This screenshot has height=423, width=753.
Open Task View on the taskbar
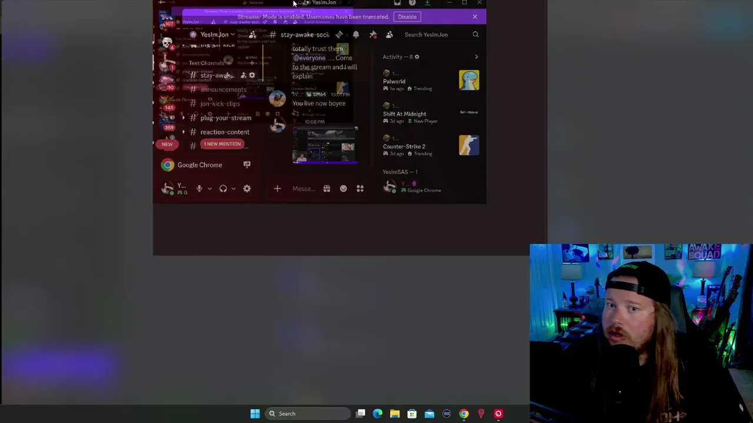click(x=361, y=414)
